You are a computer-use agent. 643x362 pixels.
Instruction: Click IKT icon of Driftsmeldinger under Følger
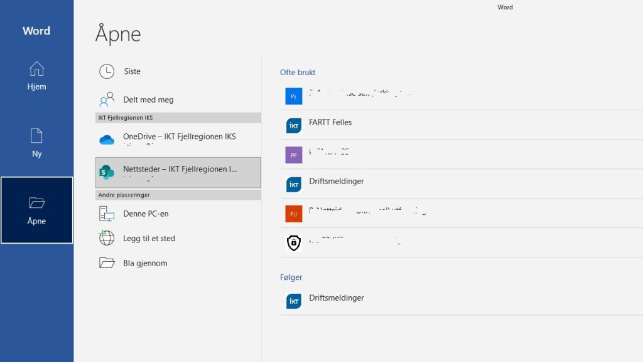[x=294, y=301]
